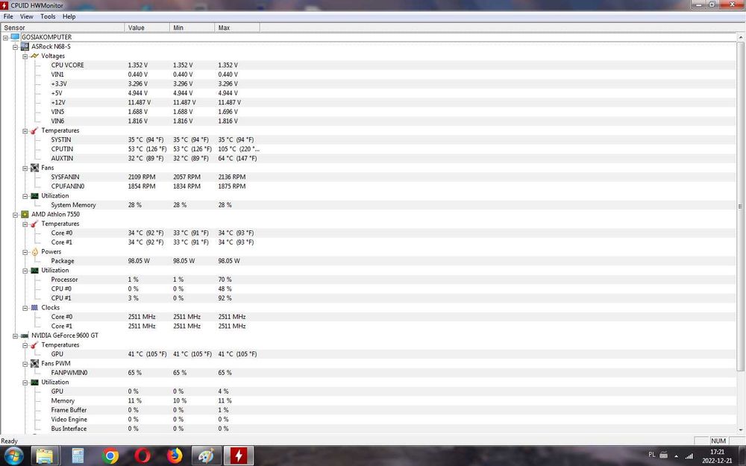The height and width of the screenshot is (466, 746).
Task: Click the Max column header
Action: (x=237, y=28)
